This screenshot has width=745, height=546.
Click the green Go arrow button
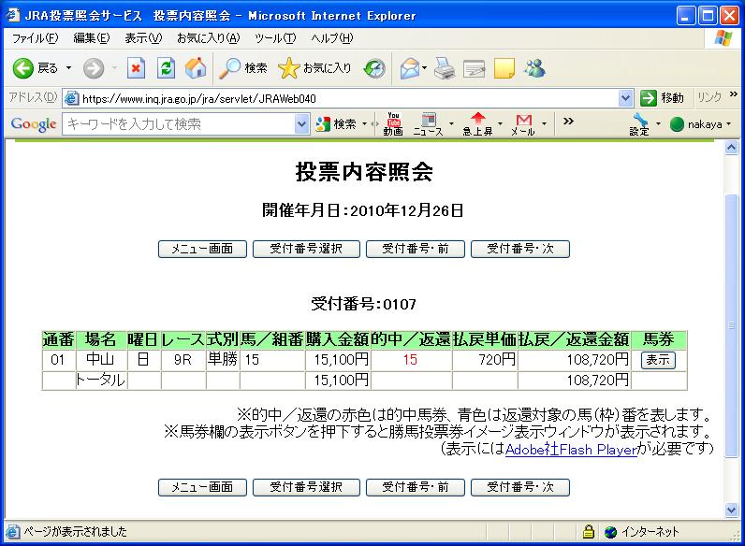click(x=648, y=98)
